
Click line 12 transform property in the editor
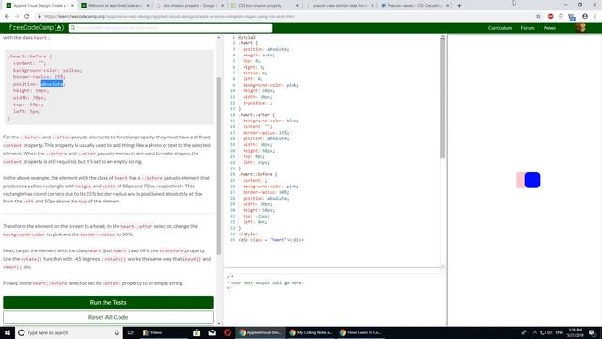point(257,103)
